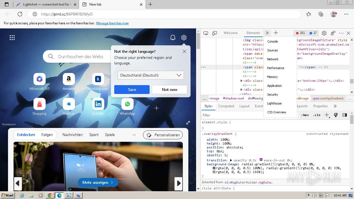
Task: Open page settings gear on new tab page
Action: pyautogui.click(x=184, y=38)
